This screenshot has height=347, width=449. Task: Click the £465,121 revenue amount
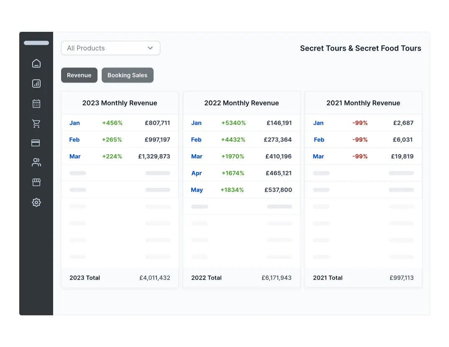click(279, 173)
